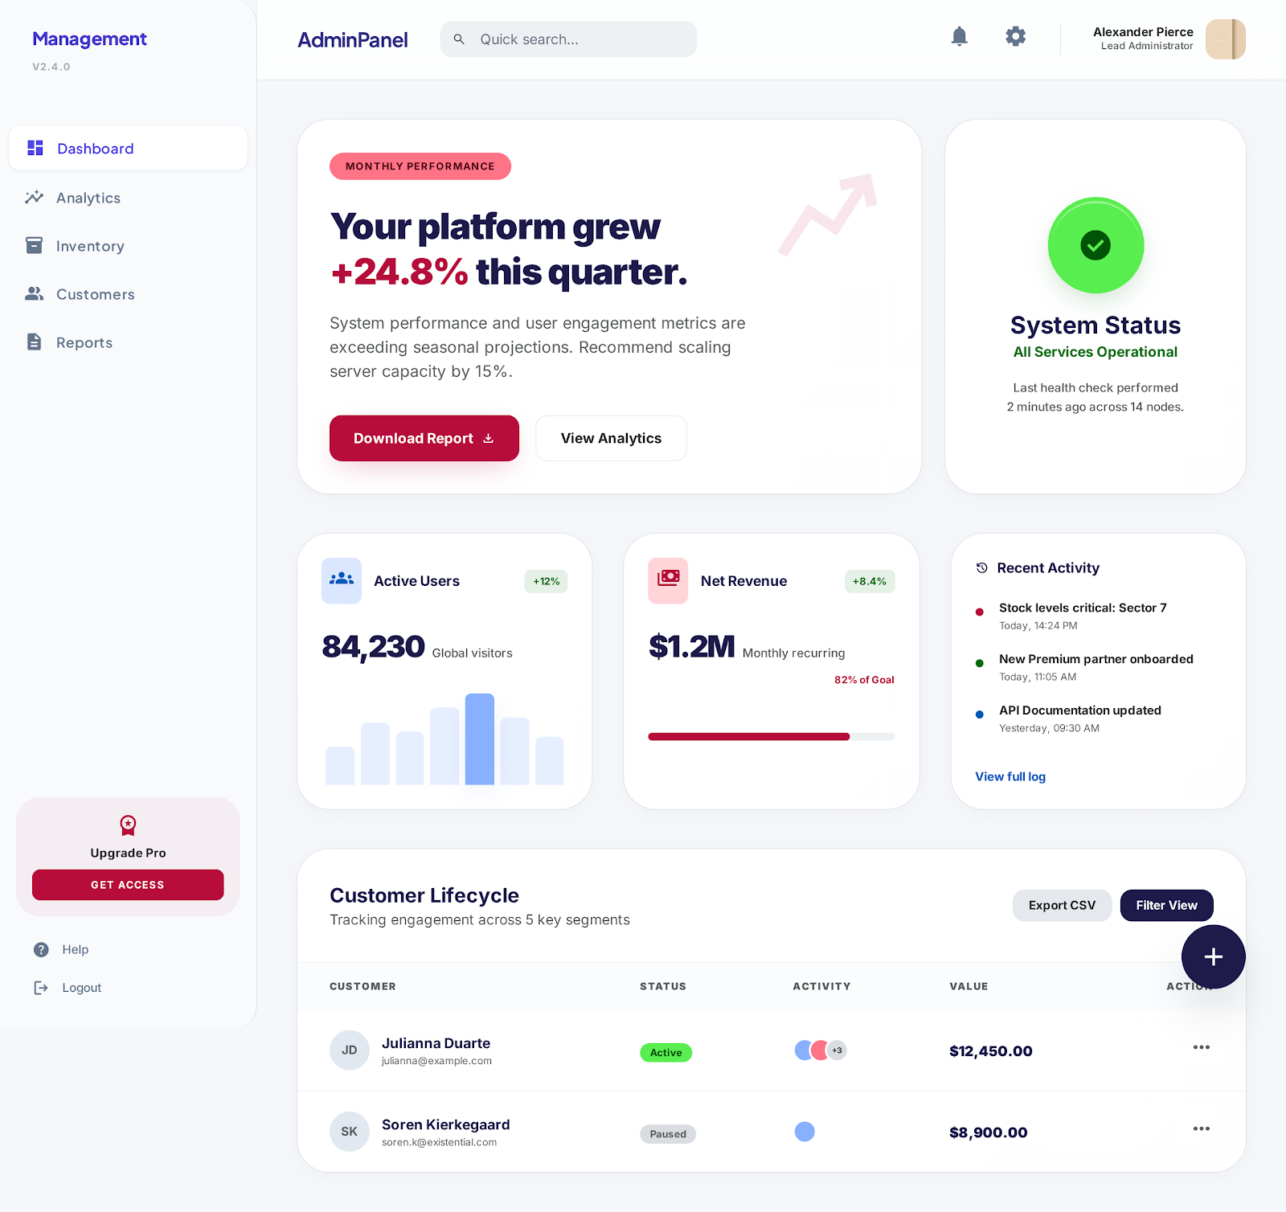Viewport: 1286px width, 1212px height.
Task: Open settings gear icon in header
Action: (1016, 36)
